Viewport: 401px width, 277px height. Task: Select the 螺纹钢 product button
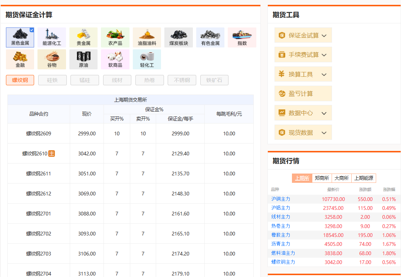[x=20, y=80]
